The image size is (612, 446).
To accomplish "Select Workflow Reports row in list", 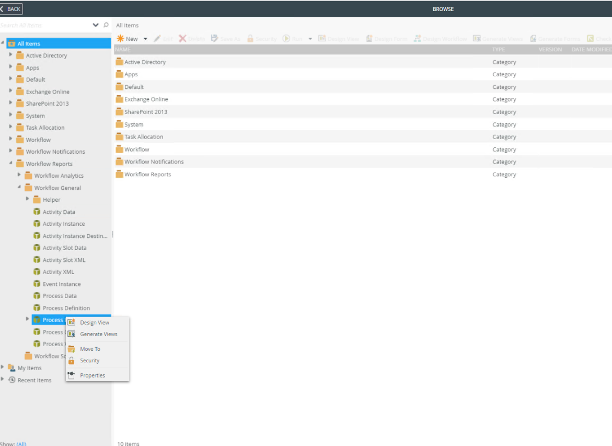I will coord(363,174).
